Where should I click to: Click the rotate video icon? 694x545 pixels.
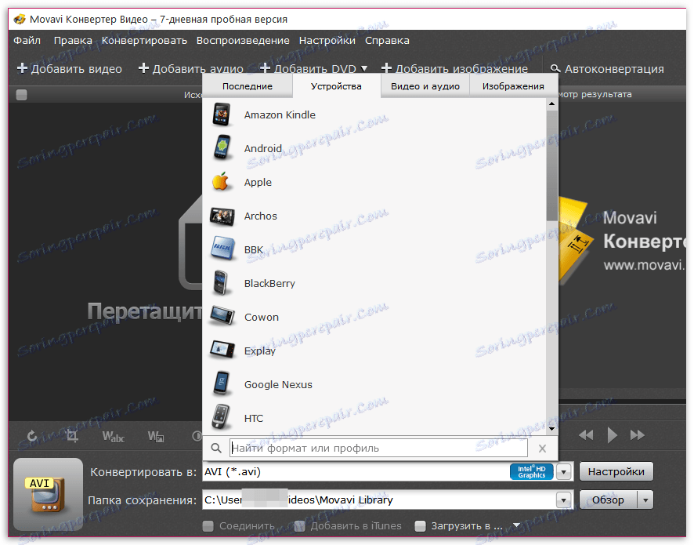click(x=32, y=436)
